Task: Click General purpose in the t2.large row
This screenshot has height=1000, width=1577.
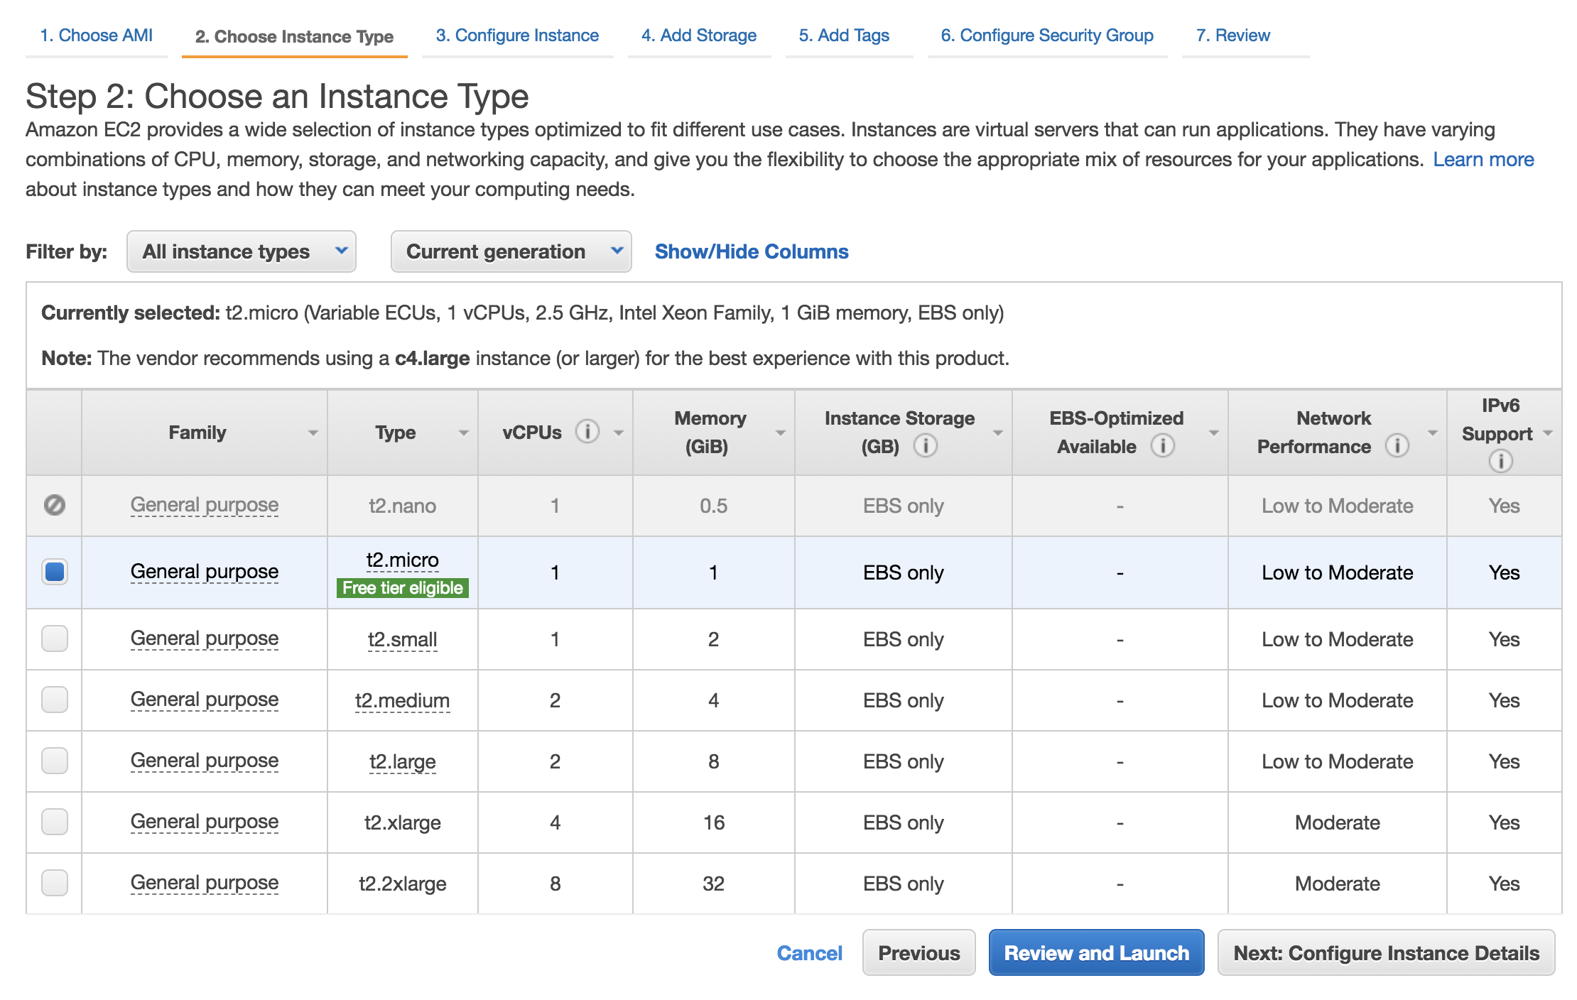Action: click(205, 761)
